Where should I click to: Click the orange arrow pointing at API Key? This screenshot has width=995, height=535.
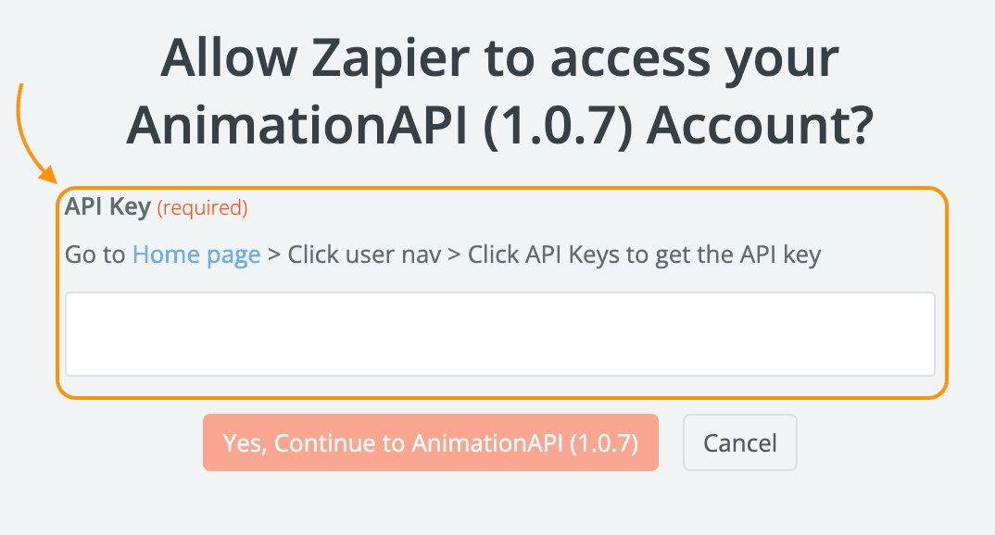(x=32, y=130)
